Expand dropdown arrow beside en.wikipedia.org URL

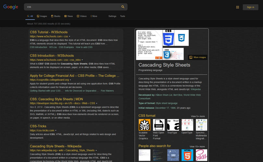(96, 150)
